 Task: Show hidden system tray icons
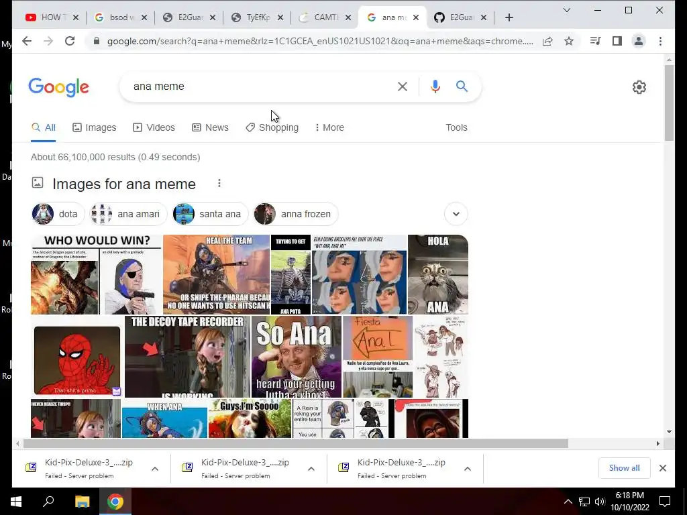(568, 502)
